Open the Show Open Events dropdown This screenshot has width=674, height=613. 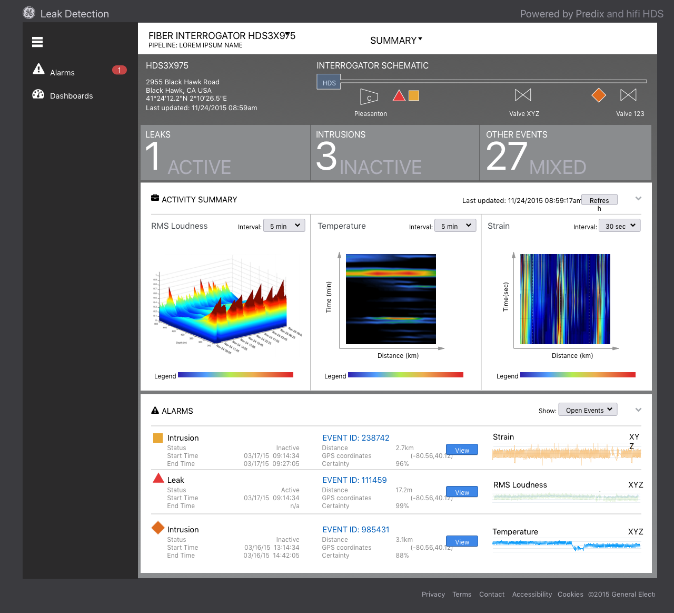click(x=588, y=410)
